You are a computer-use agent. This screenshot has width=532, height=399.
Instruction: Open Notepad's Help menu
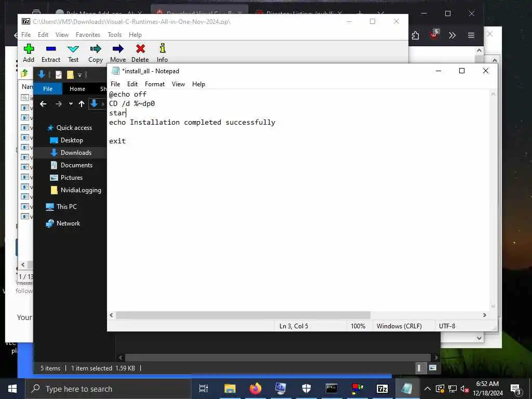pyautogui.click(x=198, y=84)
